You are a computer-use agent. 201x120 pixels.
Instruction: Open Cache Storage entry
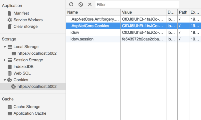[x=24, y=107]
